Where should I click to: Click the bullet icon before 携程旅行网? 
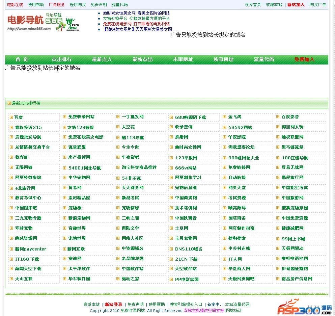[x=278, y=178]
